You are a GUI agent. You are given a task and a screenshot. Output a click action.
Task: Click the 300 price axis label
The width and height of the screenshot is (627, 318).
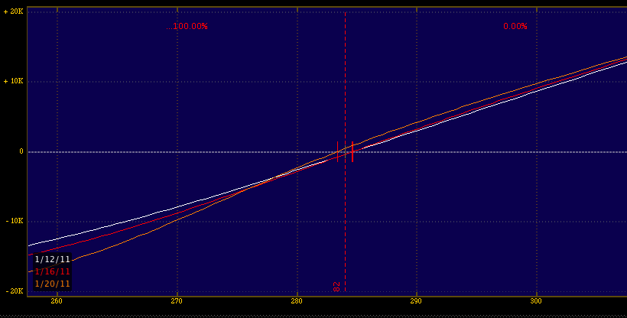pyautogui.click(x=536, y=300)
